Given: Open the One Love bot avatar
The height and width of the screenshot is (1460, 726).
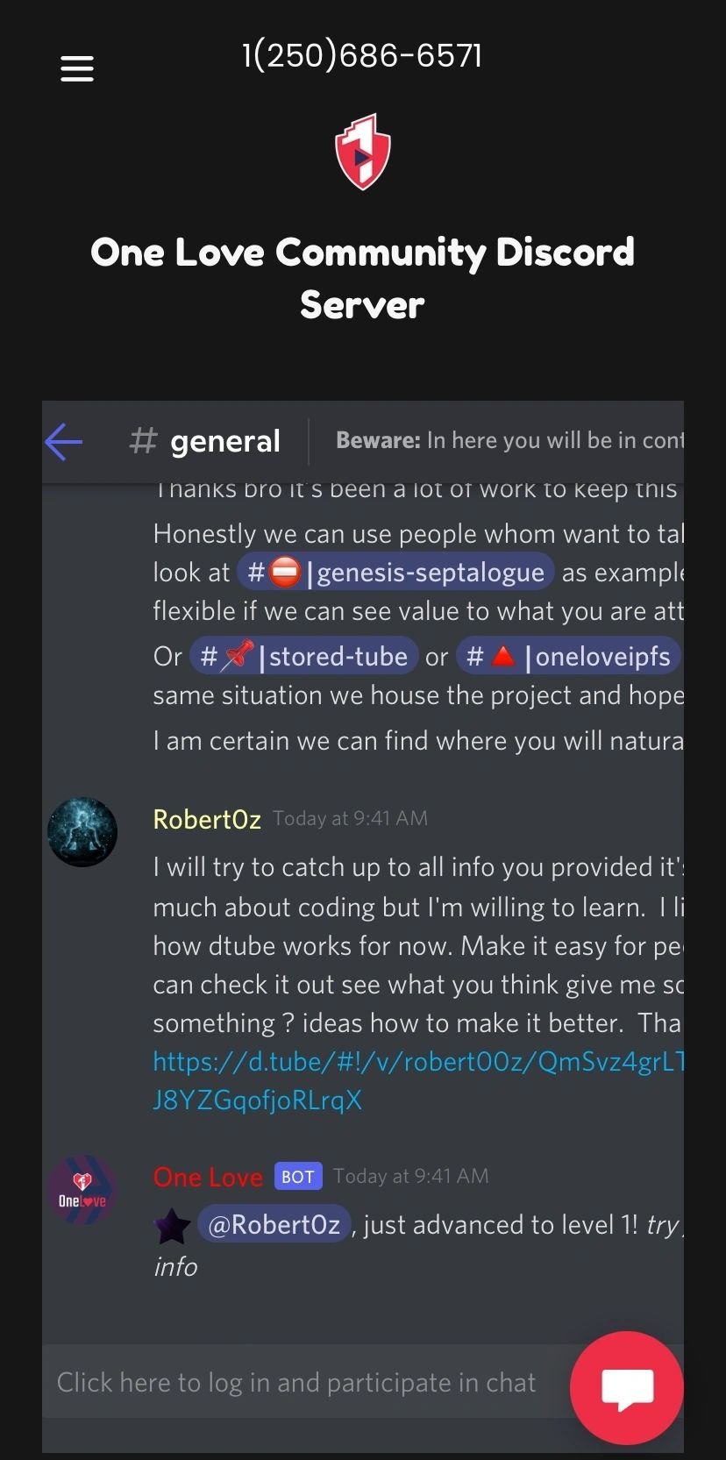Looking at the screenshot, I should [82, 1190].
